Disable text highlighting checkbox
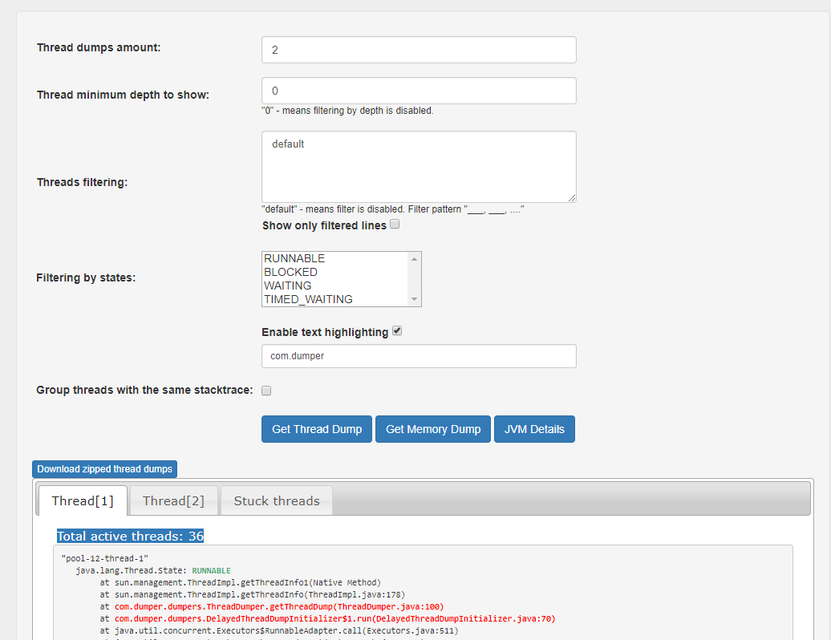The height and width of the screenshot is (640, 831). [397, 330]
